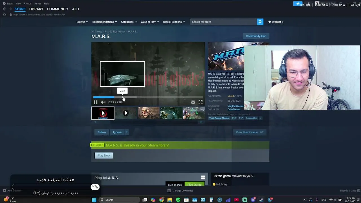Click the All Games breadcrumb

tap(96, 32)
